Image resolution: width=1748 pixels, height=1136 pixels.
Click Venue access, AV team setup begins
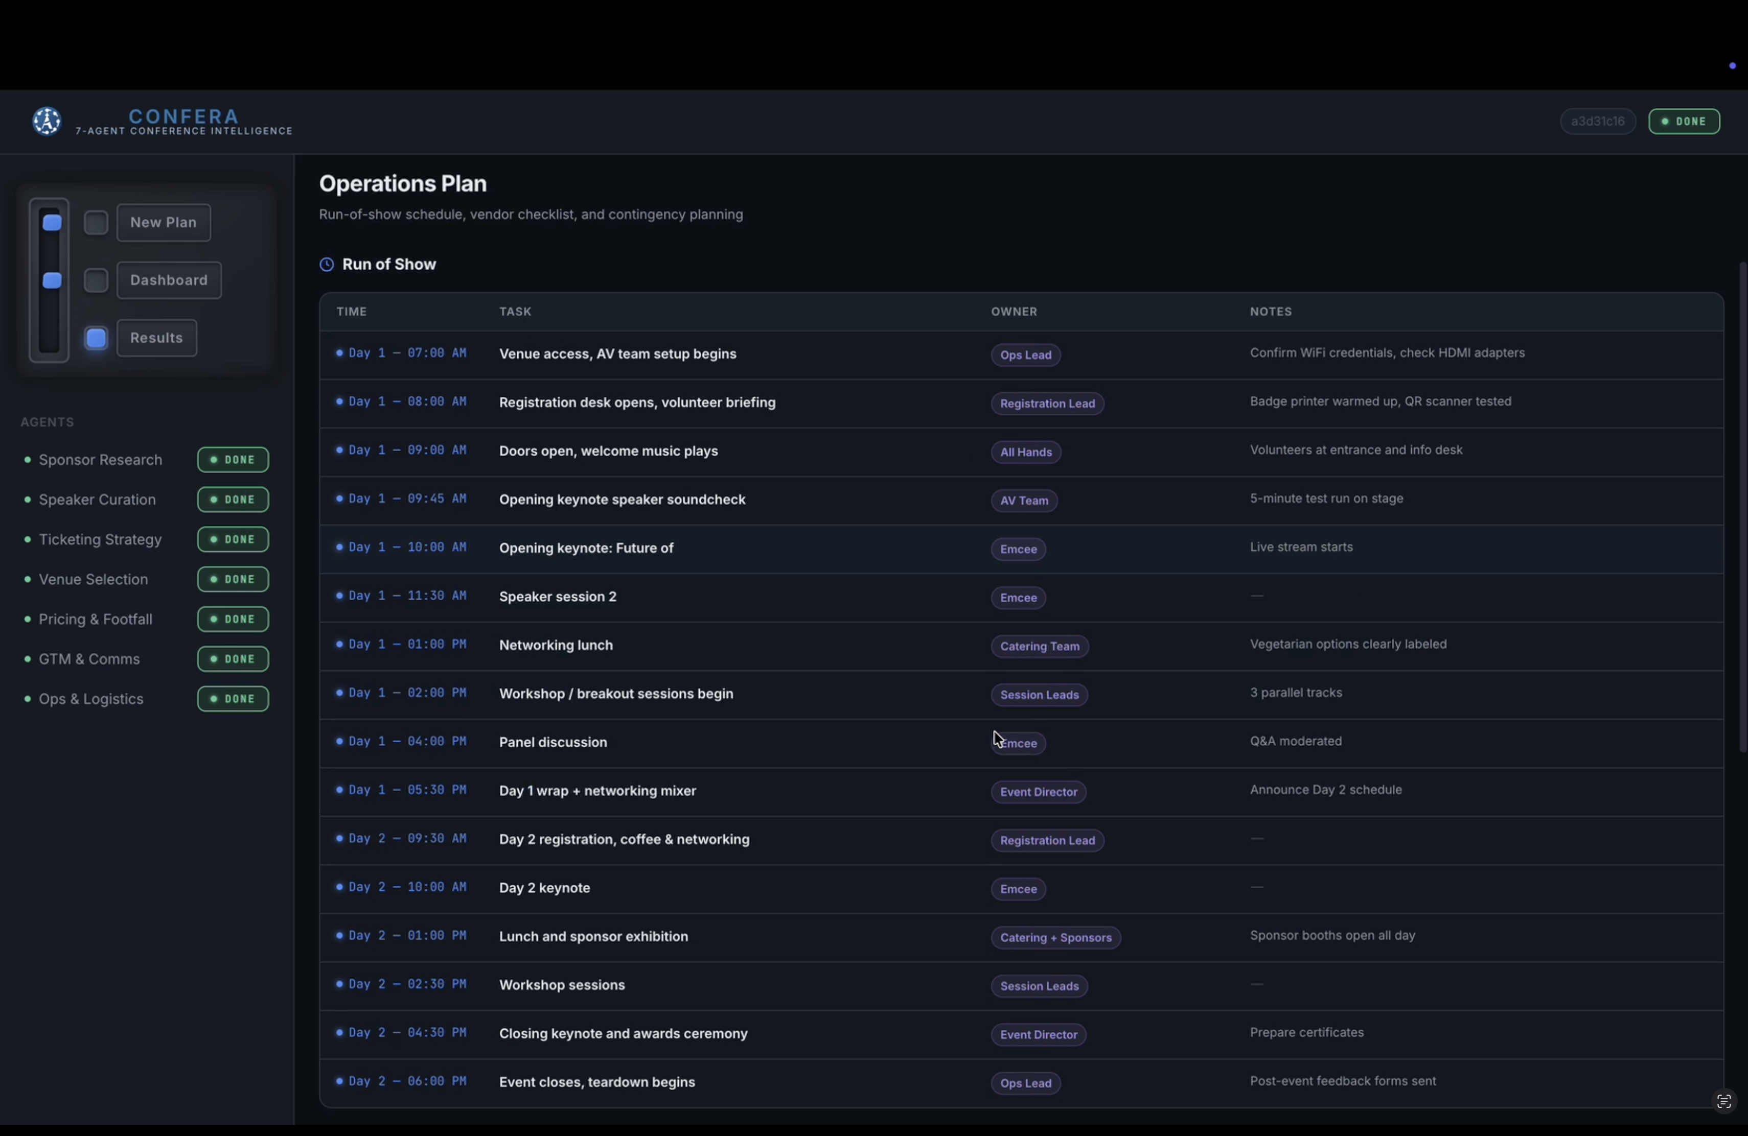tap(617, 354)
